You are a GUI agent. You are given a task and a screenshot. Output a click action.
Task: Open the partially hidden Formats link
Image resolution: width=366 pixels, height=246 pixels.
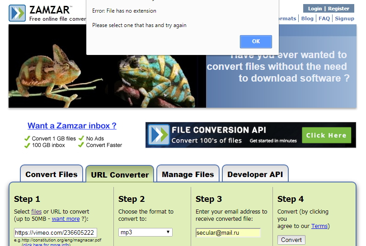point(287,18)
